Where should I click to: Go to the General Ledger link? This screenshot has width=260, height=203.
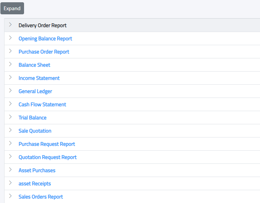pos(35,92)
